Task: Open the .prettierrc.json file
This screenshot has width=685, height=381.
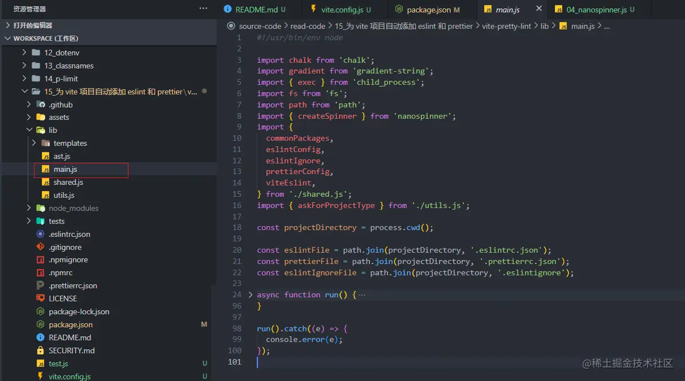Action: click(x=73, y=285)
